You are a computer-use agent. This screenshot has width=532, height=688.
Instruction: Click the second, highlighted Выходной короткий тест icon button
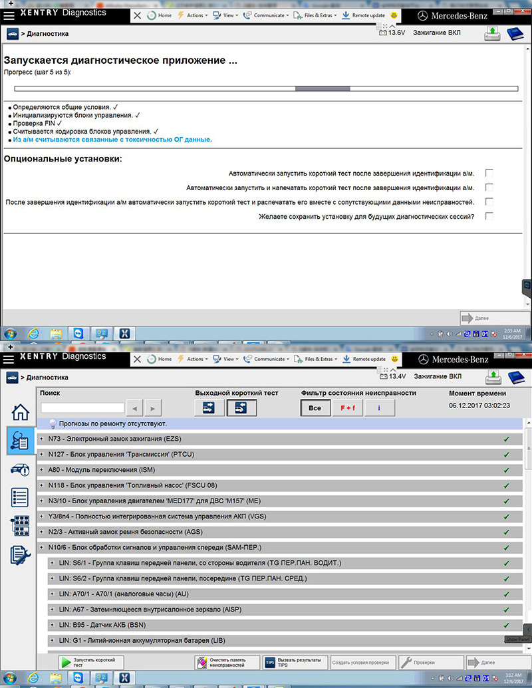coord(241,408)
